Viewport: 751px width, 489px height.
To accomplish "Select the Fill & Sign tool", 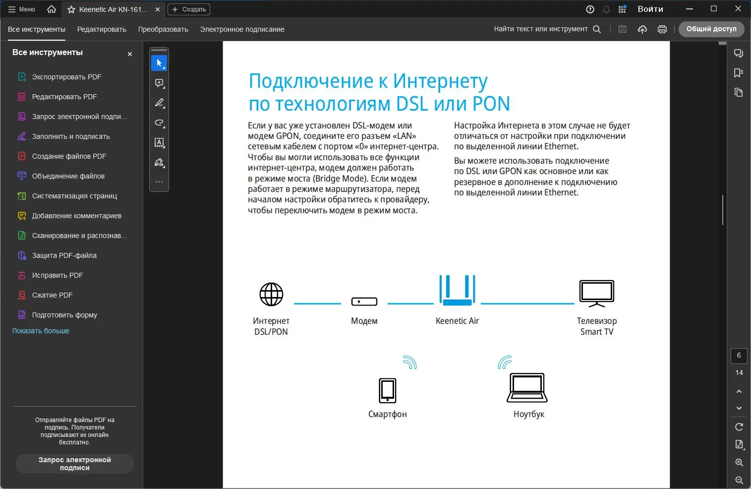I will [159, 162].
